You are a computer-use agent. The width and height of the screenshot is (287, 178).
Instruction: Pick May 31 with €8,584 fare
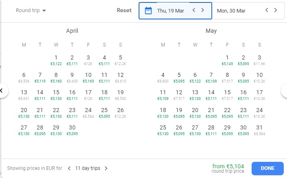(259, 130)
